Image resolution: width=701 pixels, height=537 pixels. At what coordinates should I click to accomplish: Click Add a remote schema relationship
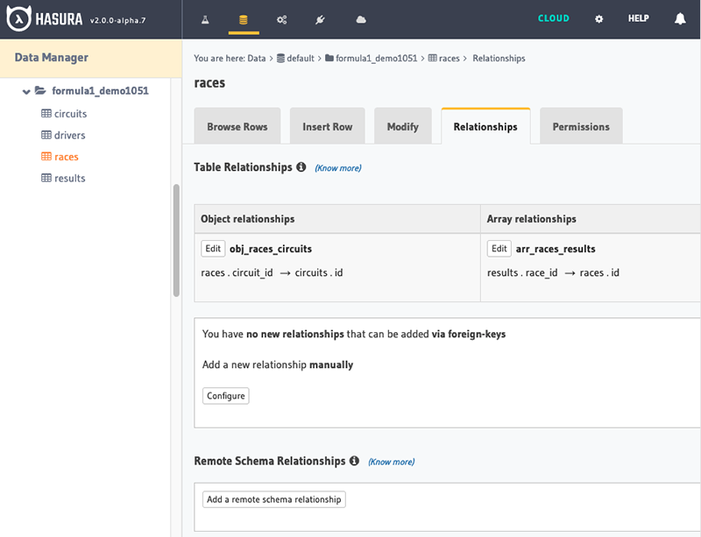click(x=274, y=499)
